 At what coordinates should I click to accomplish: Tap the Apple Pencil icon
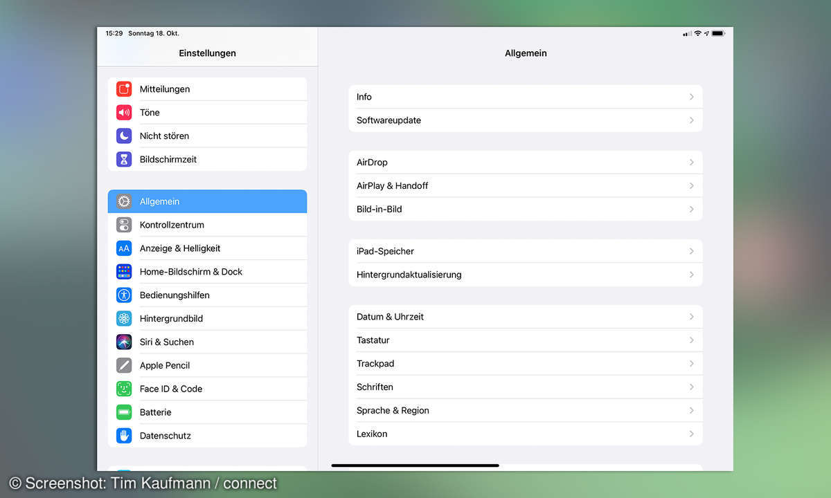(124, 365)
